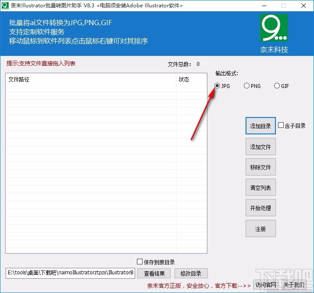Click the 奈末科技 green logo
Screen dimensions: 314x293
pos(274,28)
